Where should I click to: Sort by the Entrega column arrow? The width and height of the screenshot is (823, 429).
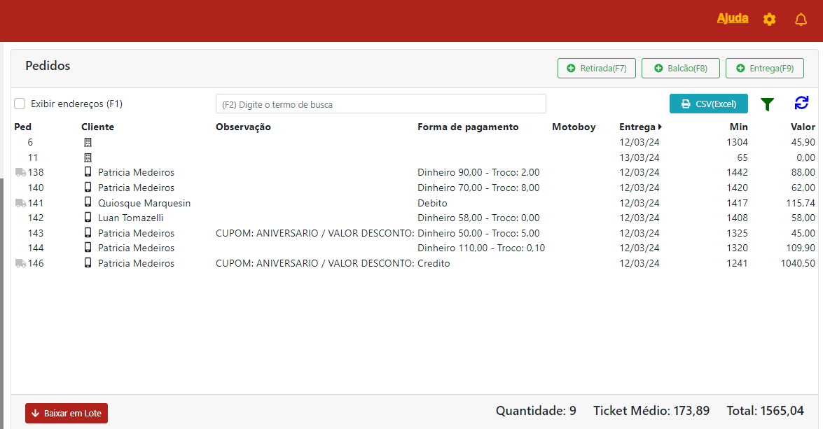point(660,127)
